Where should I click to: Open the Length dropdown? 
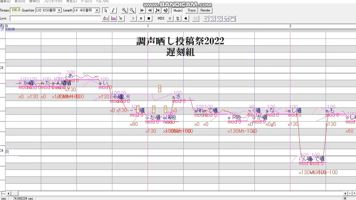97,10
